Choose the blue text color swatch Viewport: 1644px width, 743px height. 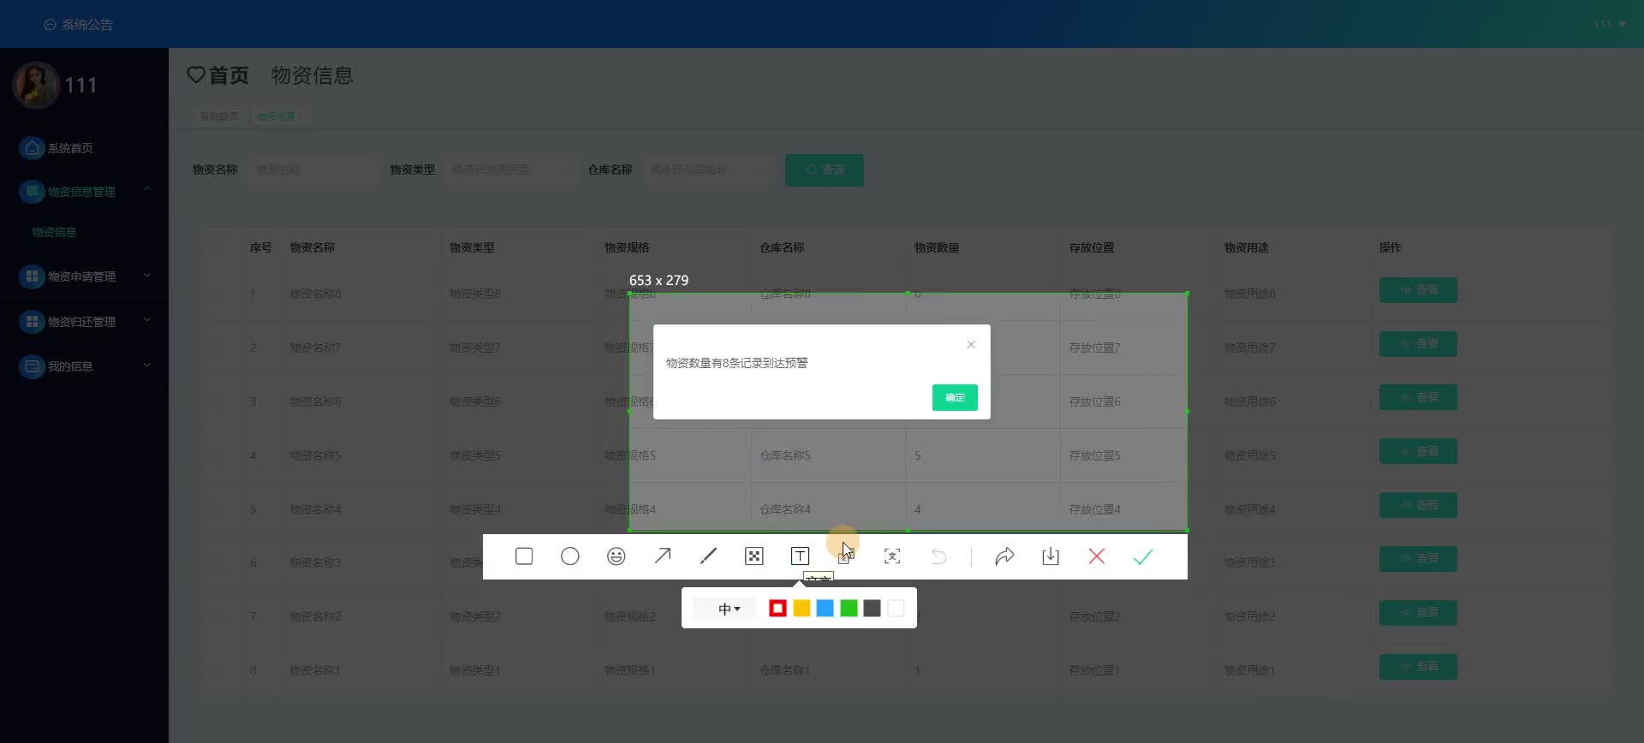(825, 609)
